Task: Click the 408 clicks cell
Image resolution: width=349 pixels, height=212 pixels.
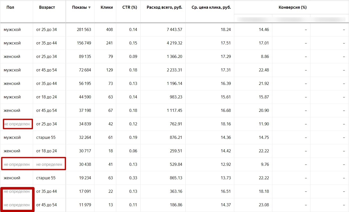Action: [109, 30]
